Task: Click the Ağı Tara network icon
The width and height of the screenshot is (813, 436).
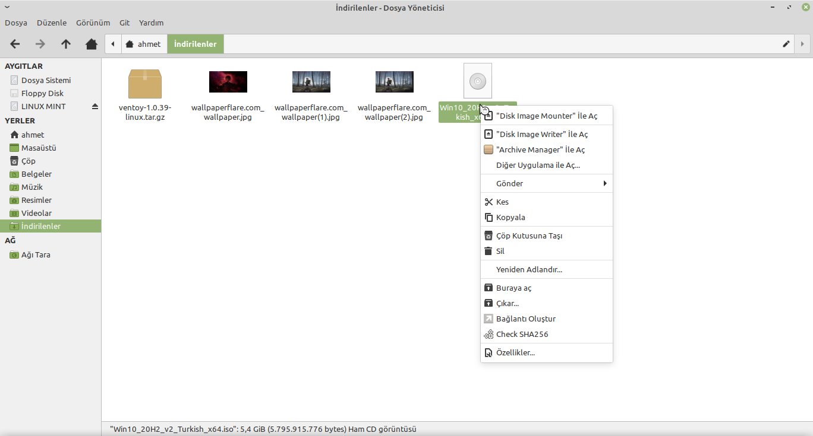Action: tap(14, 255)
